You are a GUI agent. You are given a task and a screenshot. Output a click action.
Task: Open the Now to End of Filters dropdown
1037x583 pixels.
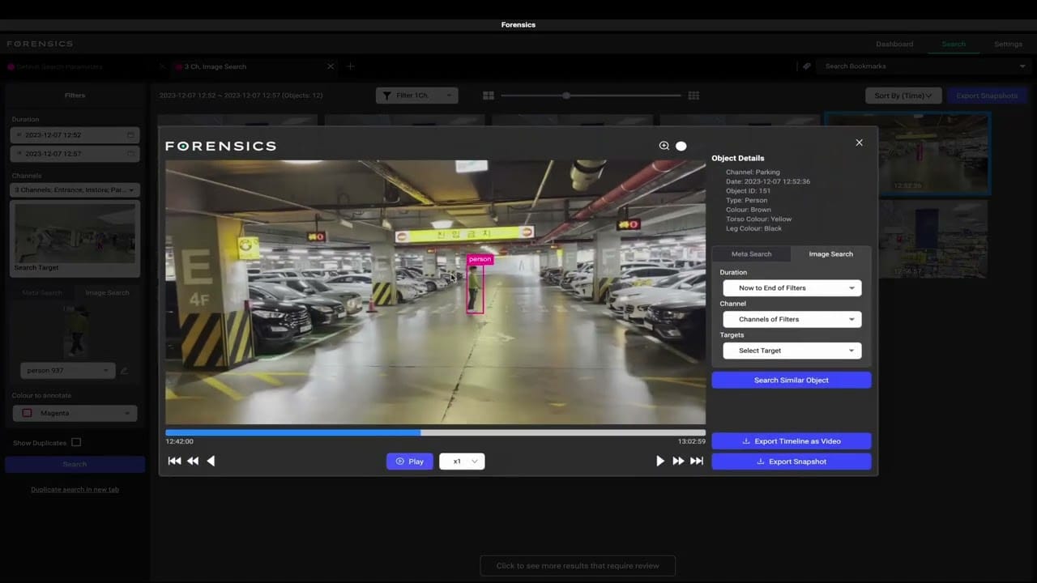tap(791, 287)
